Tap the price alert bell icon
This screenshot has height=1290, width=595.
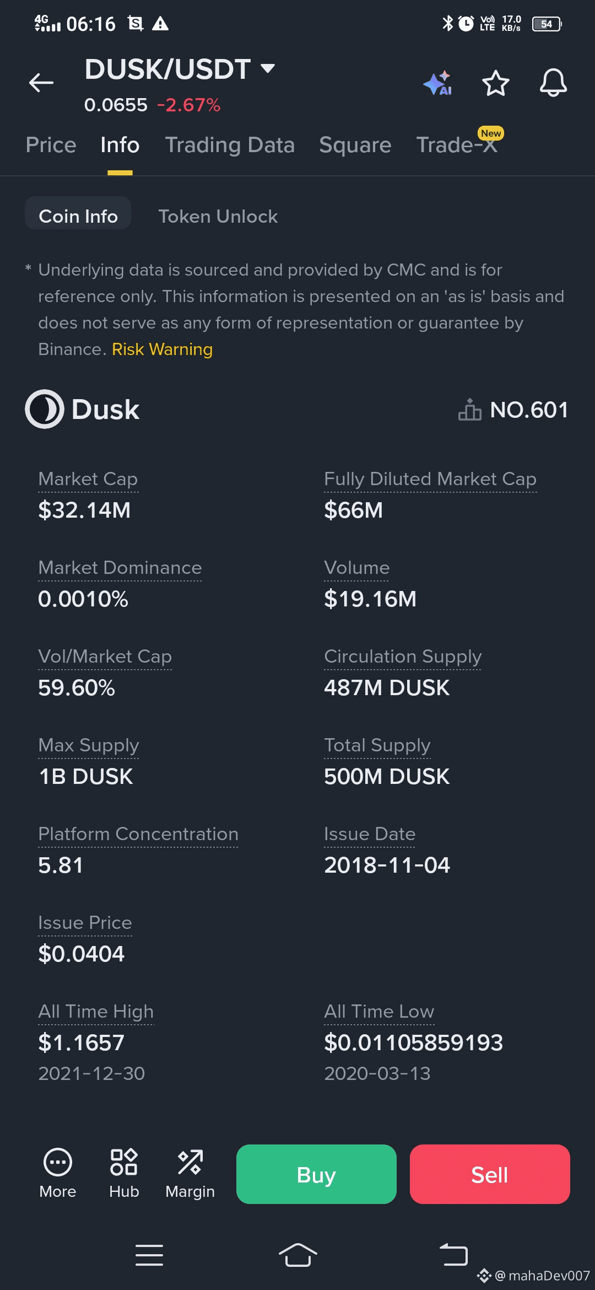tap(553, 83)
